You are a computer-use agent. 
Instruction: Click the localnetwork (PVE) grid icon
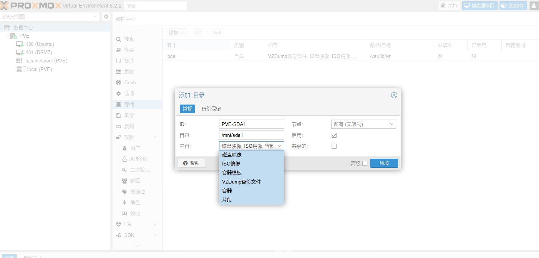pyautogui.click(x=19, y=61)
